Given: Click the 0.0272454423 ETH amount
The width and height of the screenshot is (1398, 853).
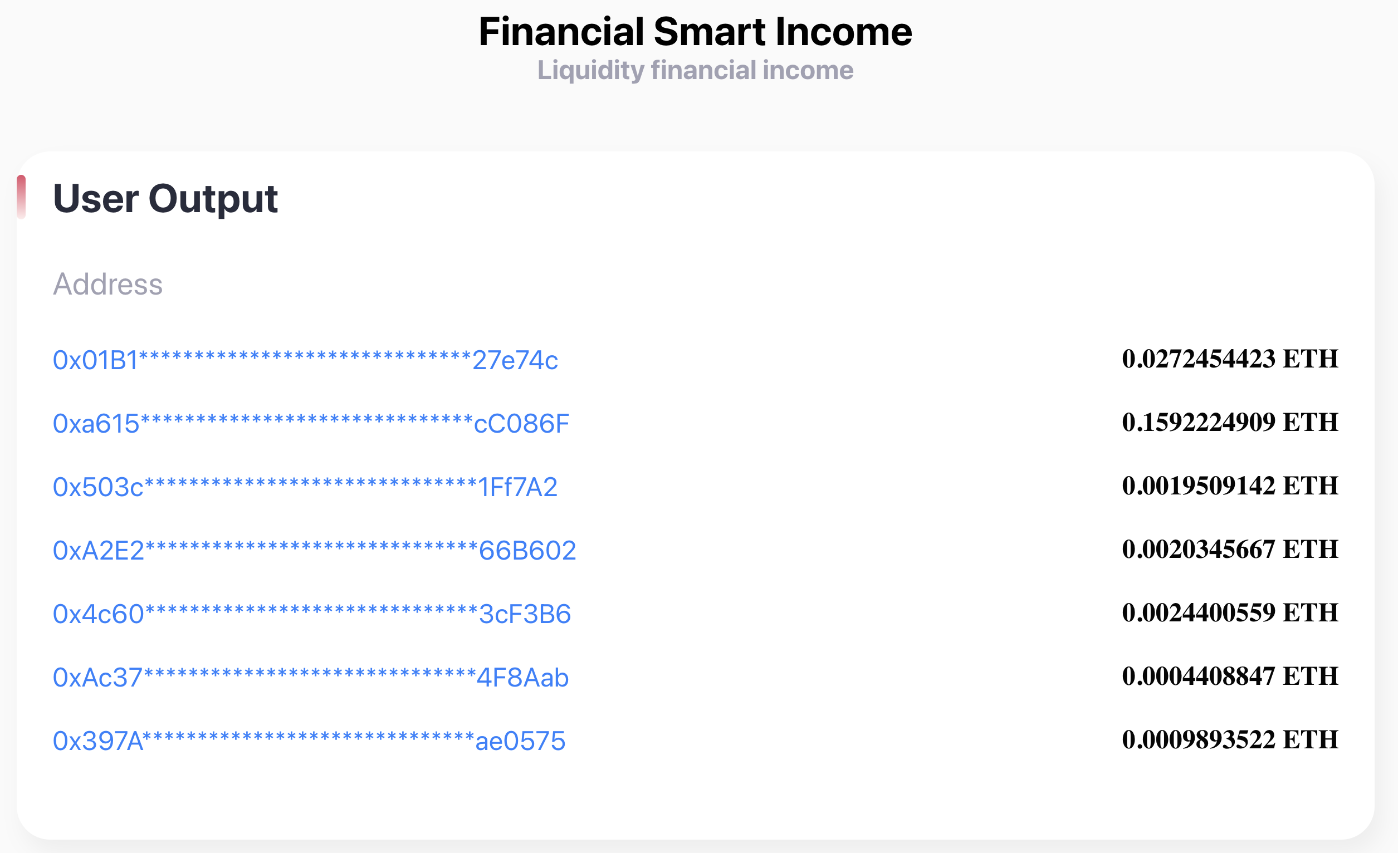Looking at the screenshot, I should pos(1230,359).
